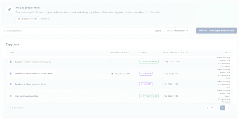Screen dimensions: 239x119
Task: Dismiss the welcome banner with Pomiń
Action: [45, 19]
